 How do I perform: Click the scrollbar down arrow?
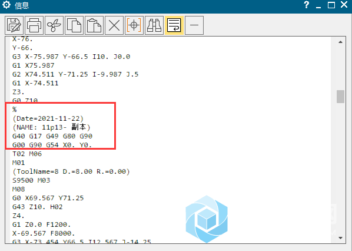click(x=340, y=238)
